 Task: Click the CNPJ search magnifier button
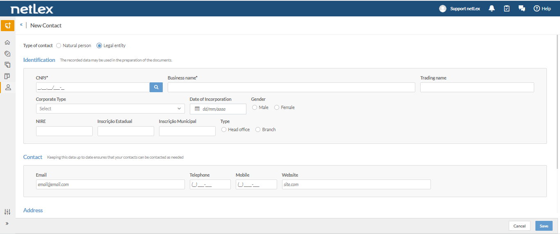156,87
